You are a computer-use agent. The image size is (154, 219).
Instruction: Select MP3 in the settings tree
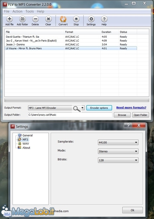click(25, 139)
